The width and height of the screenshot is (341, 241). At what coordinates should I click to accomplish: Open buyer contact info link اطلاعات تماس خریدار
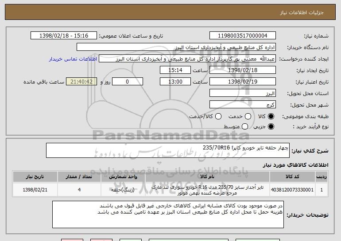tap(73, 59)
